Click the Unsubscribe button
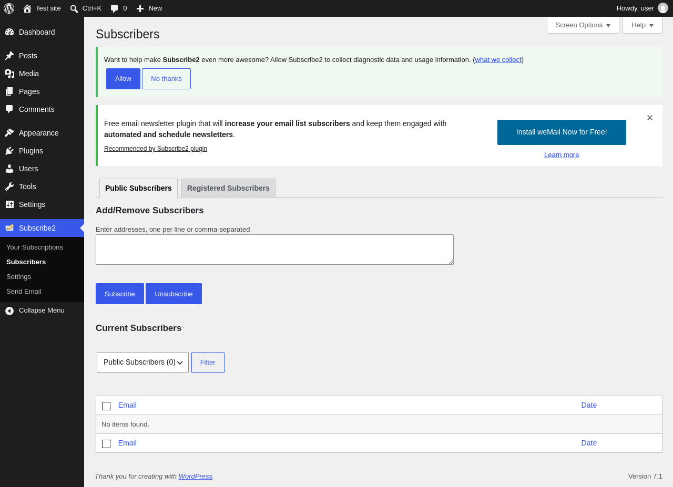Viewport: 673px width, 487px height. [174, 294]
